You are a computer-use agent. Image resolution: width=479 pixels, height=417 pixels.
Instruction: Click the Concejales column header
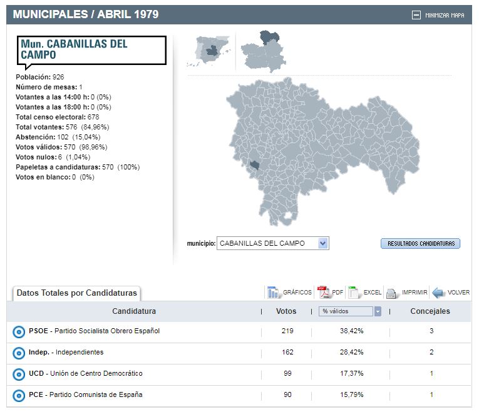point(430,311)
